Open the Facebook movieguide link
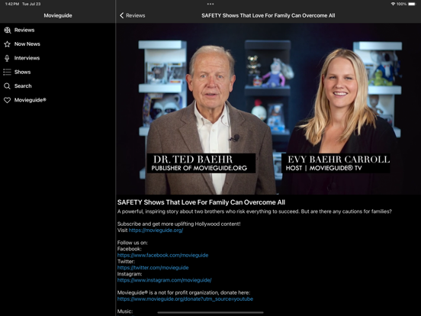 click(x=162, y=255)
